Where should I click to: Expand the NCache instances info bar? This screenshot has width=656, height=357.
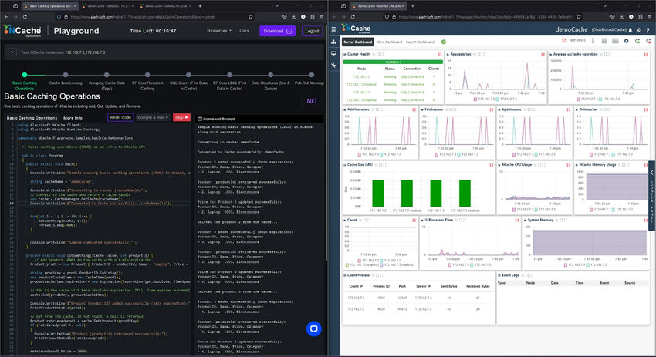(11, 52)
